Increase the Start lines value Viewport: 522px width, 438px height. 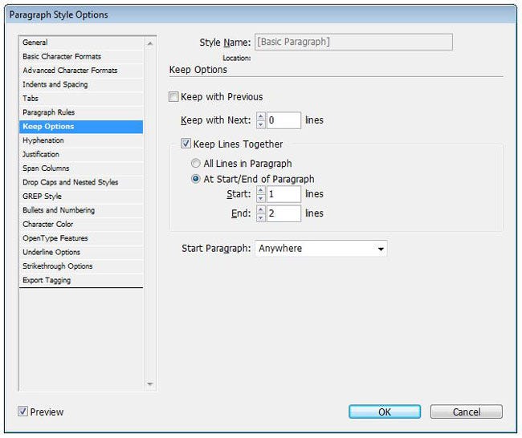point(261,190)
